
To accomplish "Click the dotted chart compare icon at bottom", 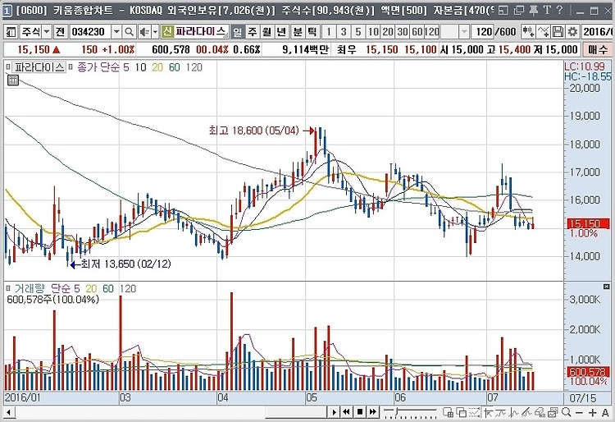I will pyautogui.click(x=474, y=412).
